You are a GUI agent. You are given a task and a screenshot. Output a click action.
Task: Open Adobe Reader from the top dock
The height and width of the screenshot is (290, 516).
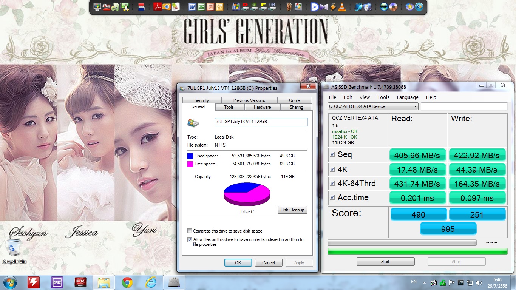coord(158,6)
